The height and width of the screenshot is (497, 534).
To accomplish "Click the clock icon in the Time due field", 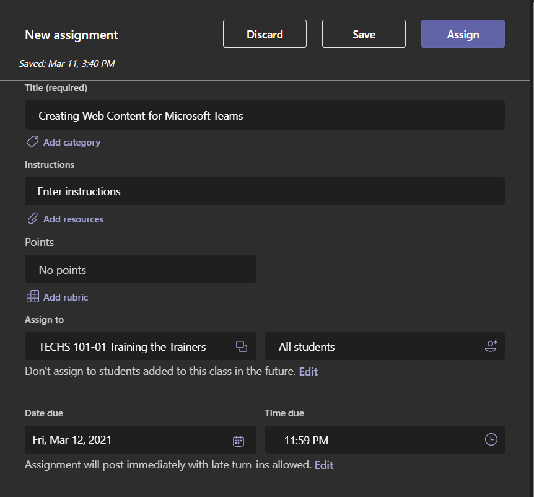I will [x=491, y=439].
